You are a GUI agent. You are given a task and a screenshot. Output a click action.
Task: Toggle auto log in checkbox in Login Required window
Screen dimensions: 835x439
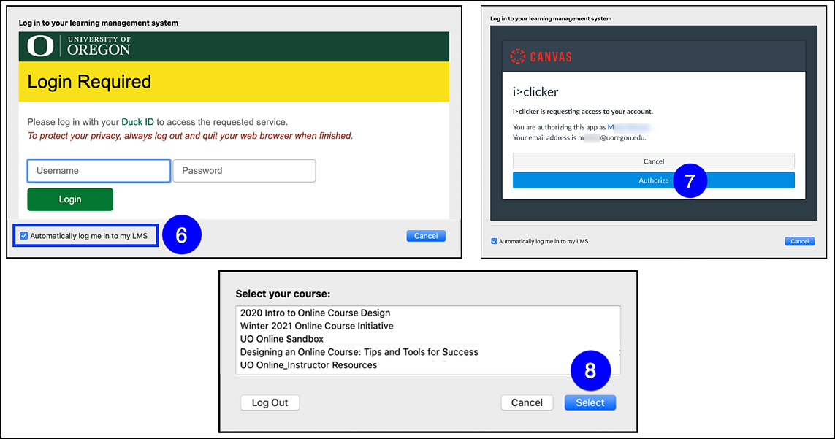(x=24, y=235)
